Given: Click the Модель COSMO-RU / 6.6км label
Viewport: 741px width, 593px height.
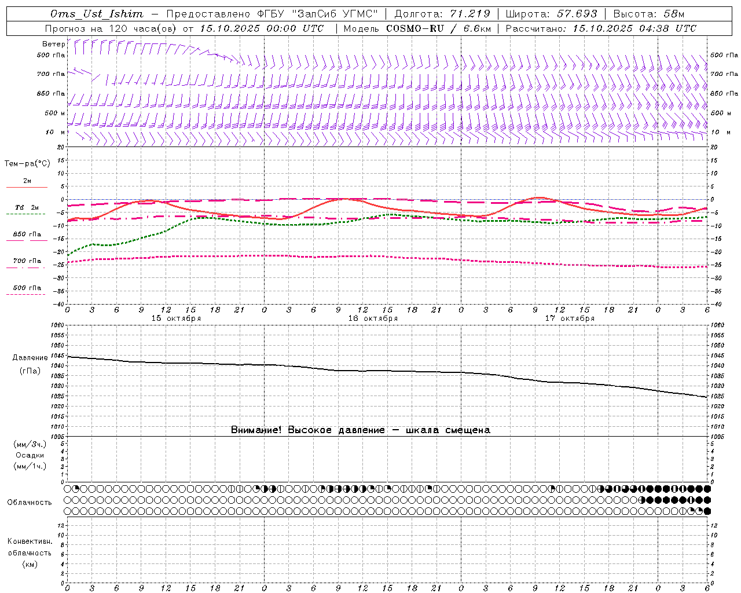Looking at the screenshot, I should pos(417,28).
